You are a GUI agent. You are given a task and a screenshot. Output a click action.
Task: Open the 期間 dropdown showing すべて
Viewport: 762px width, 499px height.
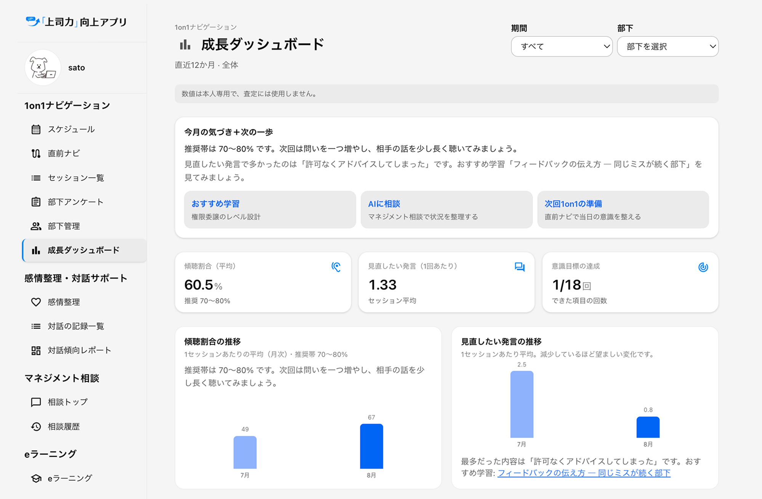point(562,46)
